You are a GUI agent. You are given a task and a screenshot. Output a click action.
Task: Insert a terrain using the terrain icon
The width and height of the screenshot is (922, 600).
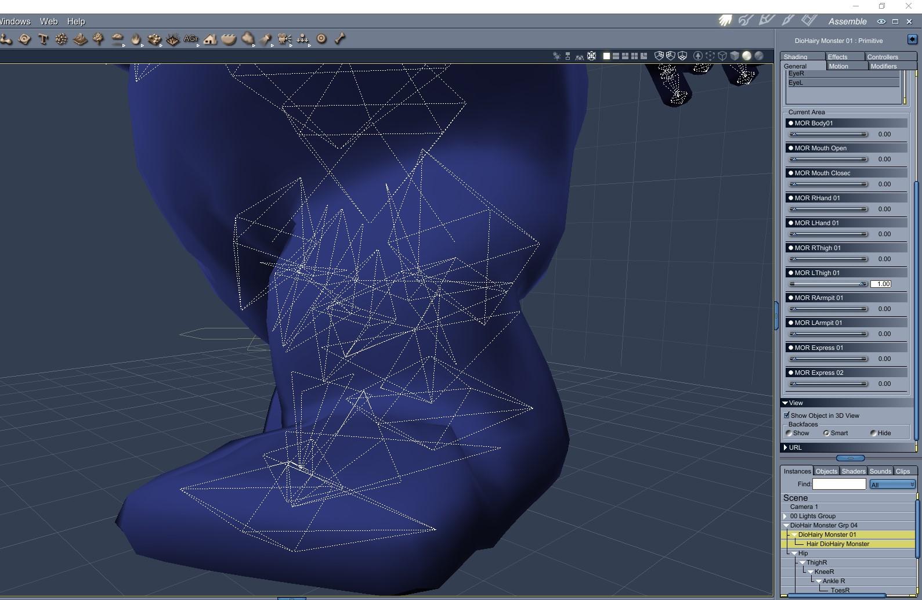[80, 39]
